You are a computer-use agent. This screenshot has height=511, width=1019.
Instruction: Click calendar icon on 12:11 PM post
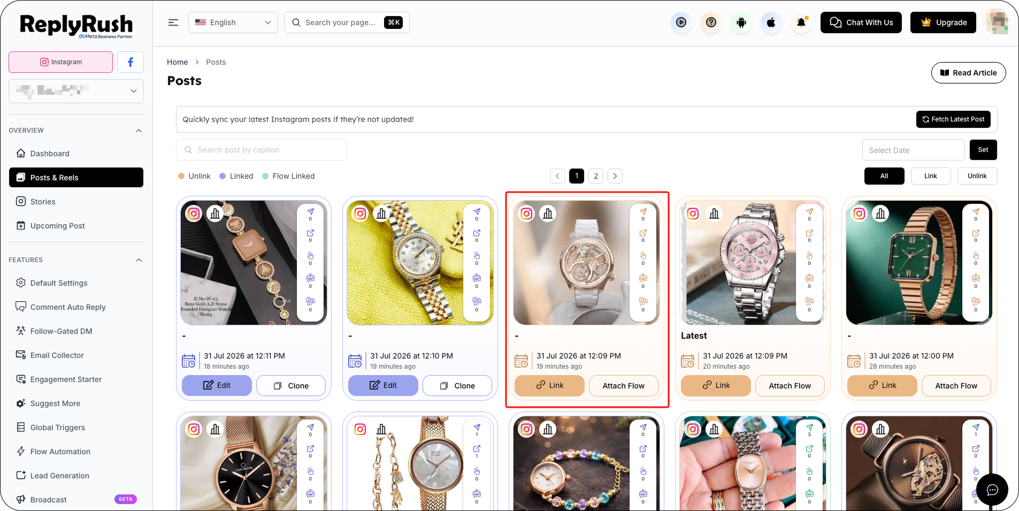188,361
